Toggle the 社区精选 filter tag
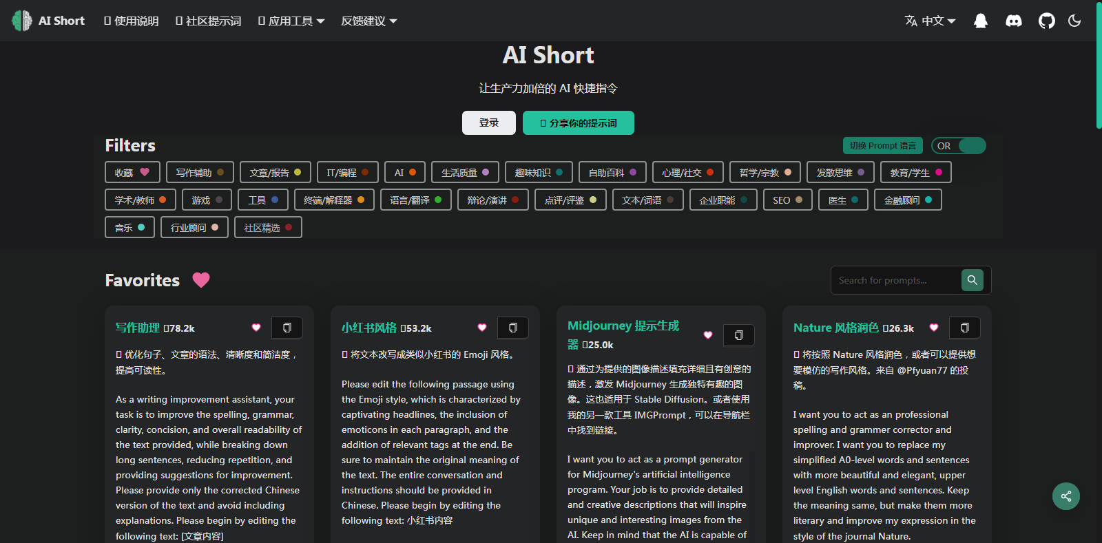1102x543 pixels. pos(268,227)
